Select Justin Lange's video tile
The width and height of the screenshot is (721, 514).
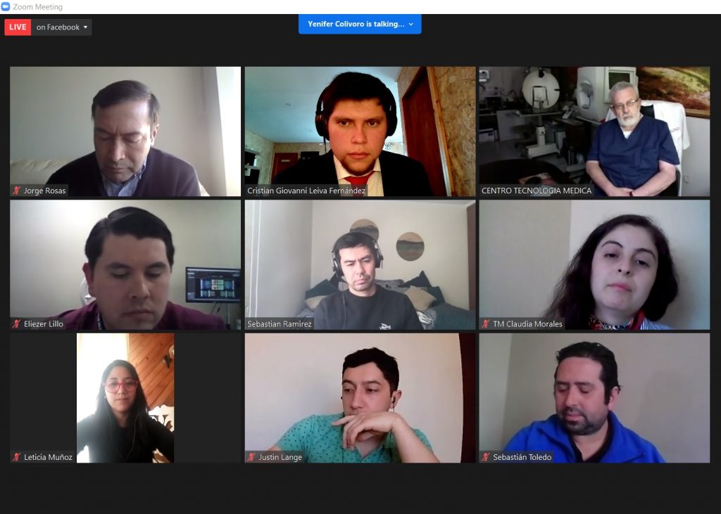tap(360, 398)
